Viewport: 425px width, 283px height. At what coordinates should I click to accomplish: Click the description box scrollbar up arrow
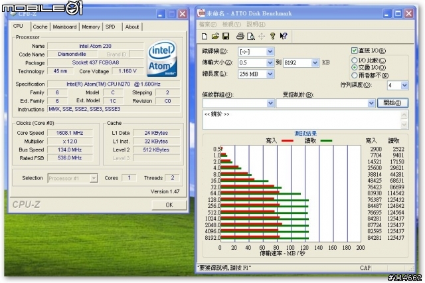[404, 115]
